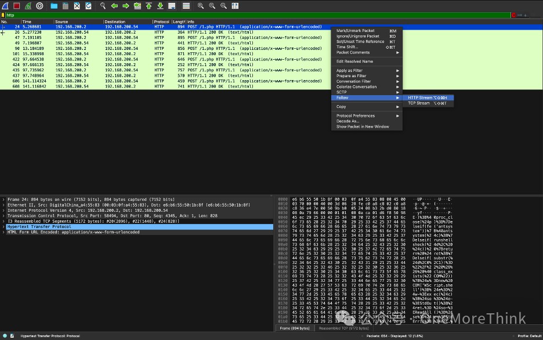Expand the Ethernet II detail row

pyautogui.click(x=3, y=205)
